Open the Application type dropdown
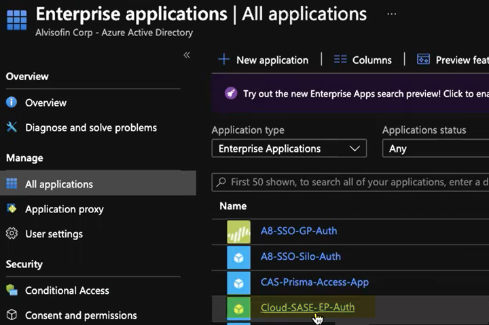 pyautogui.click(x=289, y=149)
